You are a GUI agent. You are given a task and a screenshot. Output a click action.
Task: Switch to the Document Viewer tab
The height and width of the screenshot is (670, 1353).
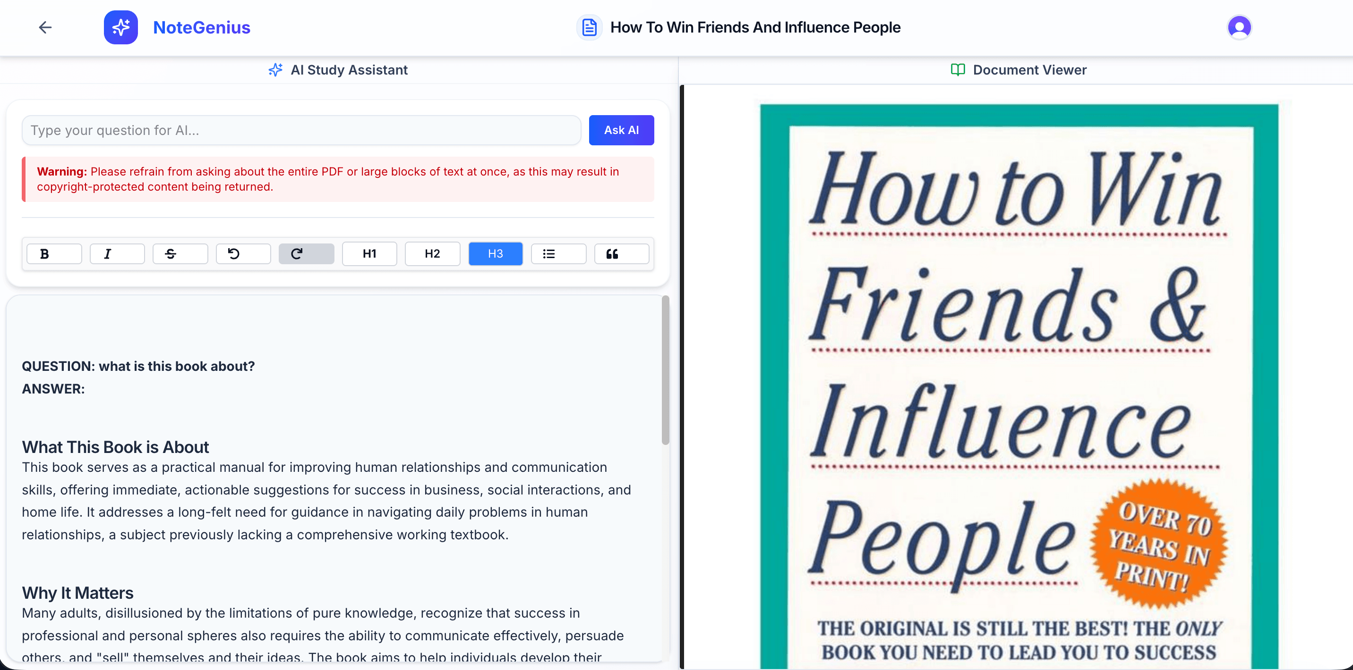point(1019,70)
